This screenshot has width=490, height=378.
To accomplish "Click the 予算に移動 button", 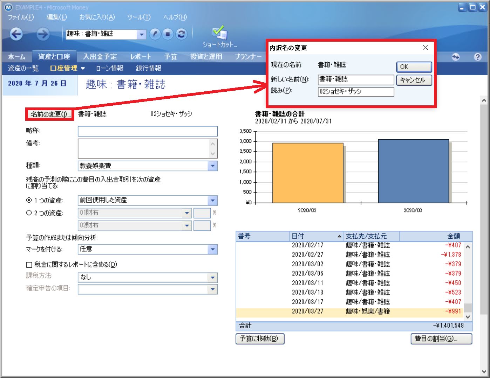I will point(260,339).
